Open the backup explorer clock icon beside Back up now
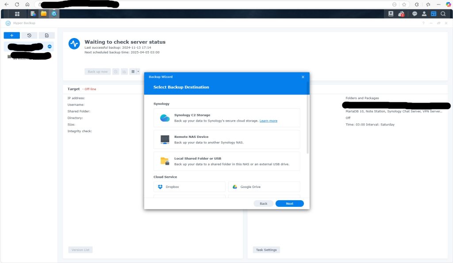The height and width of the screenshot is (263, 453). tap(115, 72)
